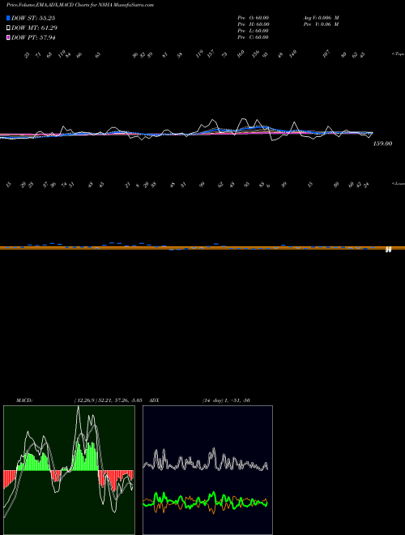Click the MACD panel heading label
405x535 pixels.
point(23,400)
